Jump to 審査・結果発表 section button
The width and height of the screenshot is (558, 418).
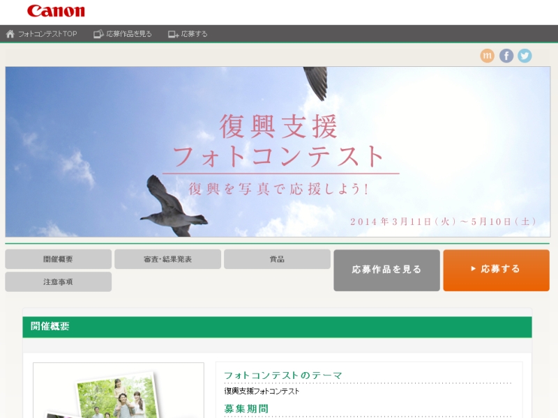pyautogui.click(x=167, y=259)
